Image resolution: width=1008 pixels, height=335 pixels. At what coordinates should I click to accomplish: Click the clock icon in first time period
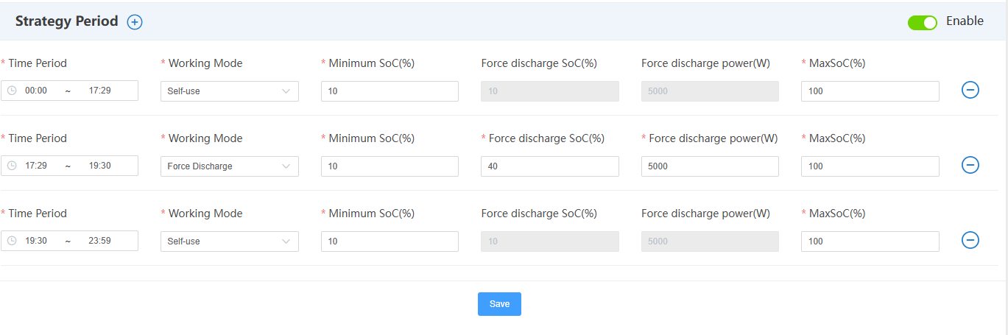(12, 91)
